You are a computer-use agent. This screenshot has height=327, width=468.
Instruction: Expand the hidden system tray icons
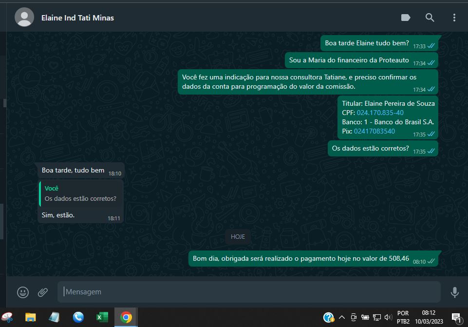point(342,318)
